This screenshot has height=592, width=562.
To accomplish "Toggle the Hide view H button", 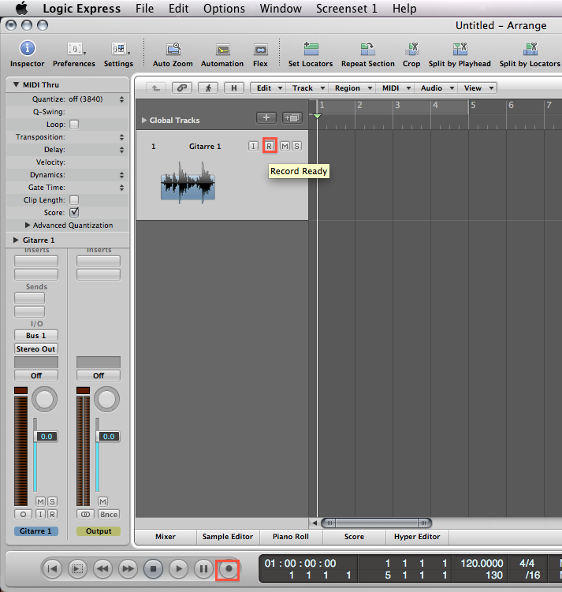I will (234, 88).
